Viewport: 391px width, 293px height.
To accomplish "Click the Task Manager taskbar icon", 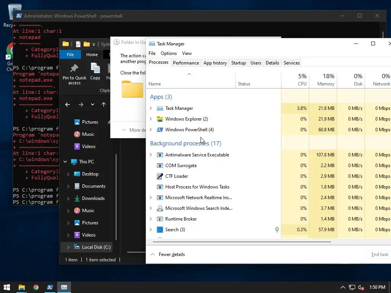I will [x=64, y=287].
